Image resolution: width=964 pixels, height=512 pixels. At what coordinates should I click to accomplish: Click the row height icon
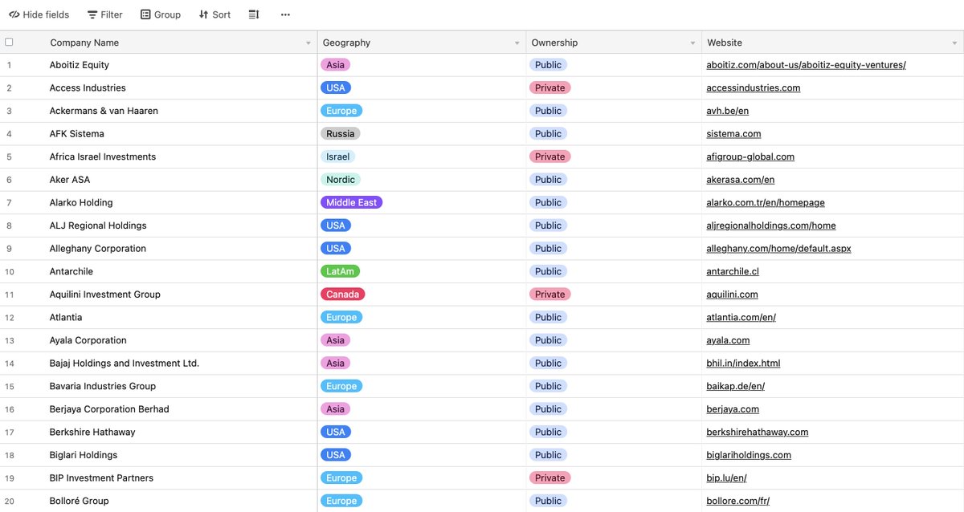click(254, 14)
